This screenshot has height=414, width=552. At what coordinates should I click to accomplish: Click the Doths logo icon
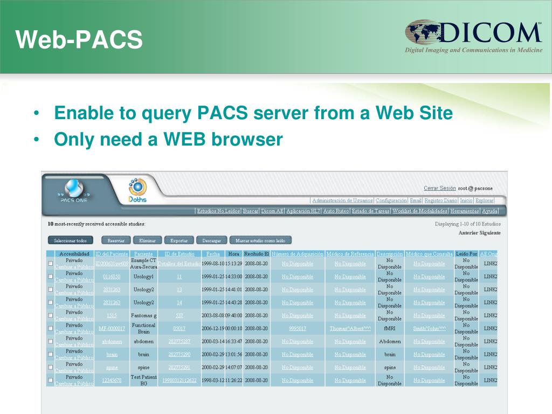pyautogui.click(x=137, y=190)
